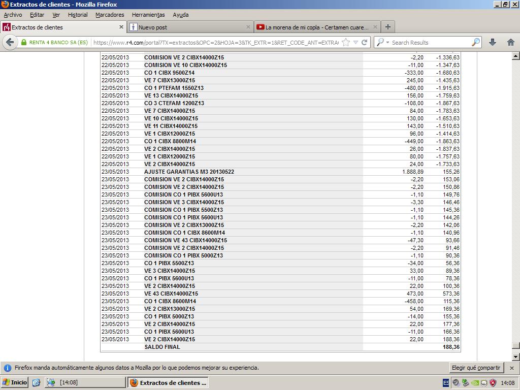Go to the Home page icon
This screenshot has width=520, height=390.
pos(511,43)
